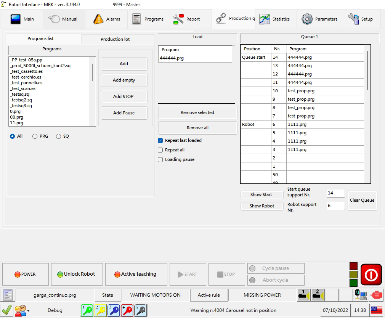Image resolution: width=385 pixels, height=318 pixels.
Task: Uncheck the Repeat last loaded checkbox
Action: 160,140
